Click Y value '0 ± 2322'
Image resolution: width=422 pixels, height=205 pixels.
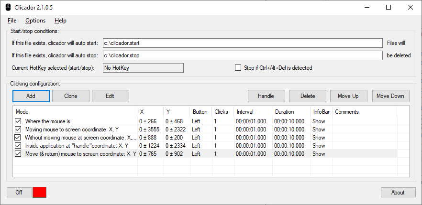pyautogui.click(x=176, y=129)
